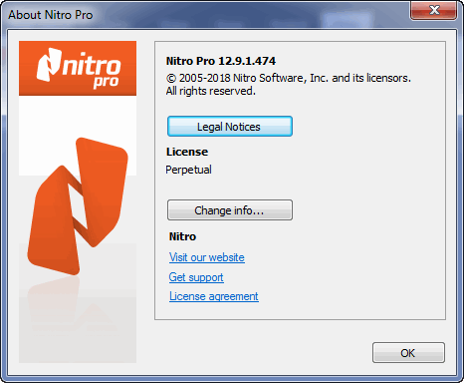Click the Perpetual license text
Image resolution: width=464 pixels, height=383 pixels.
(x=188, y=170)
